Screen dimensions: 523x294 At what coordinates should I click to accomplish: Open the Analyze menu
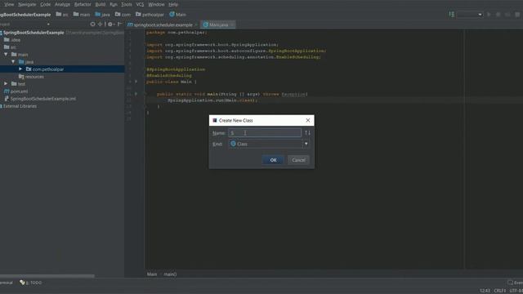pyautogui.click(x=62, y=4)
